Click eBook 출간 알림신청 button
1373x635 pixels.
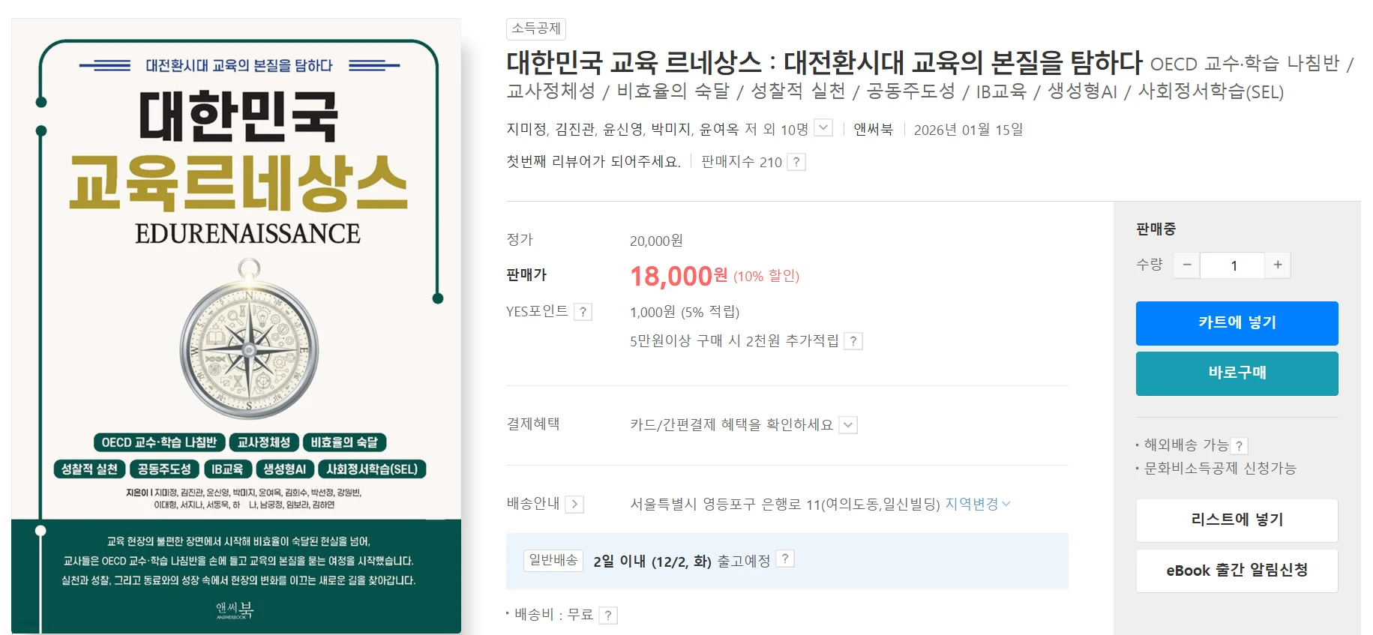1237,571
